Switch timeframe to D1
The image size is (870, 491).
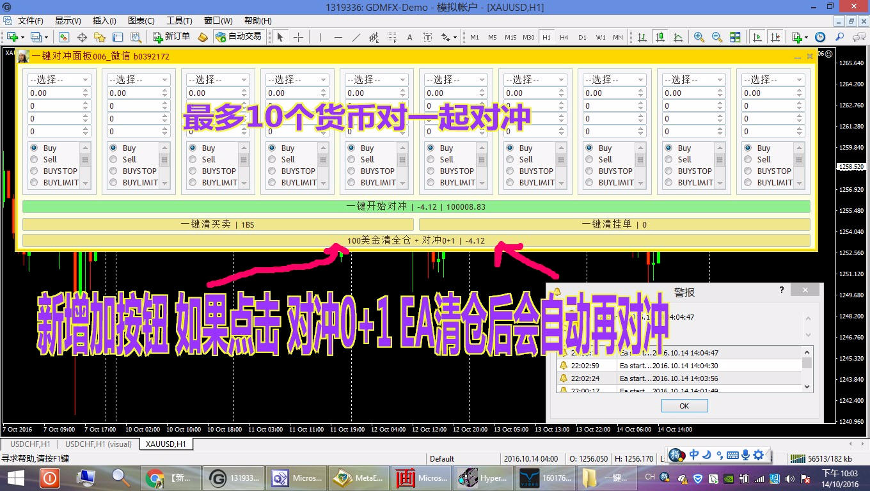(582, 37)
